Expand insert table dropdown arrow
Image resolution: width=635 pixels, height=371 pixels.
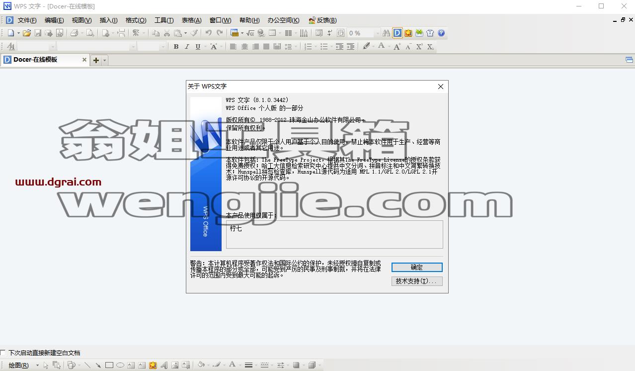tap(242, 33)
